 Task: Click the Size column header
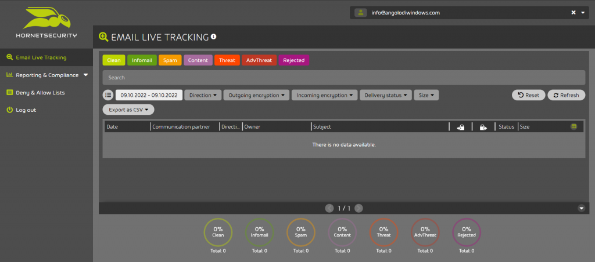point(525,127)
